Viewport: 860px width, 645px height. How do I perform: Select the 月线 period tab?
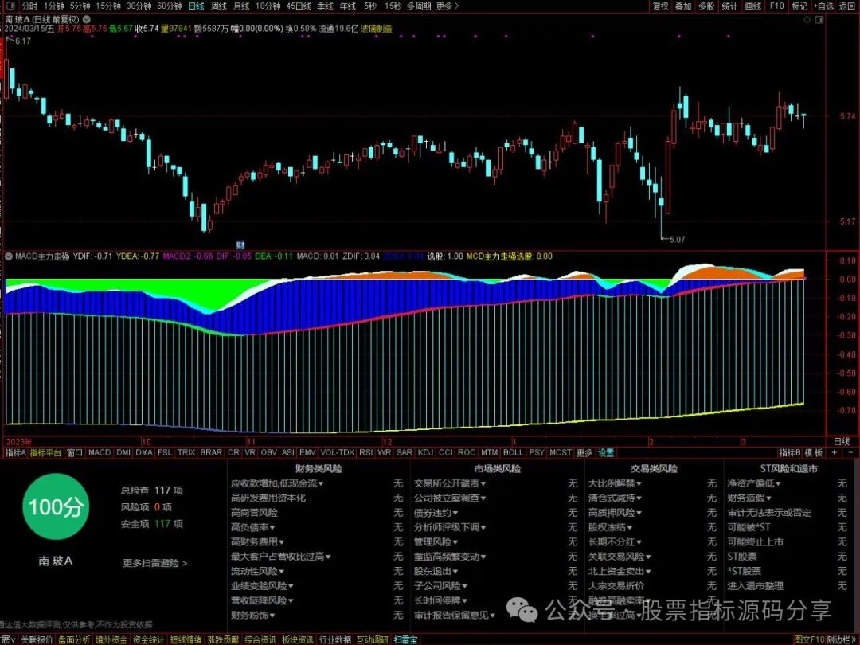pyautogui.click(x=241, y=6)
